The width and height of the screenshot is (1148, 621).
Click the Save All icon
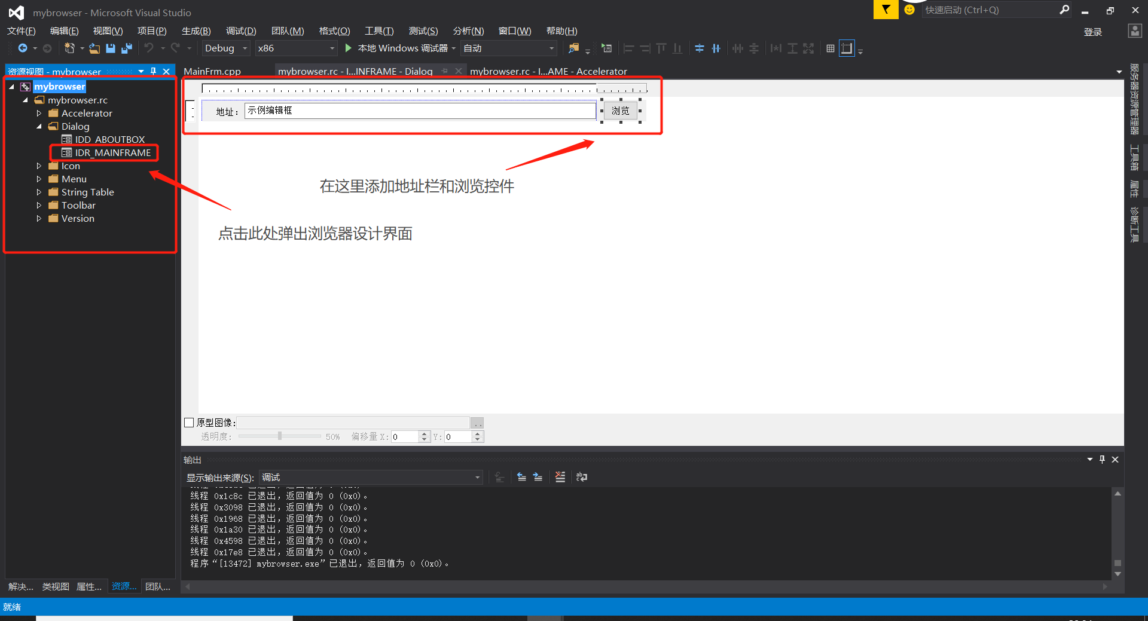(x=127, y=48)
